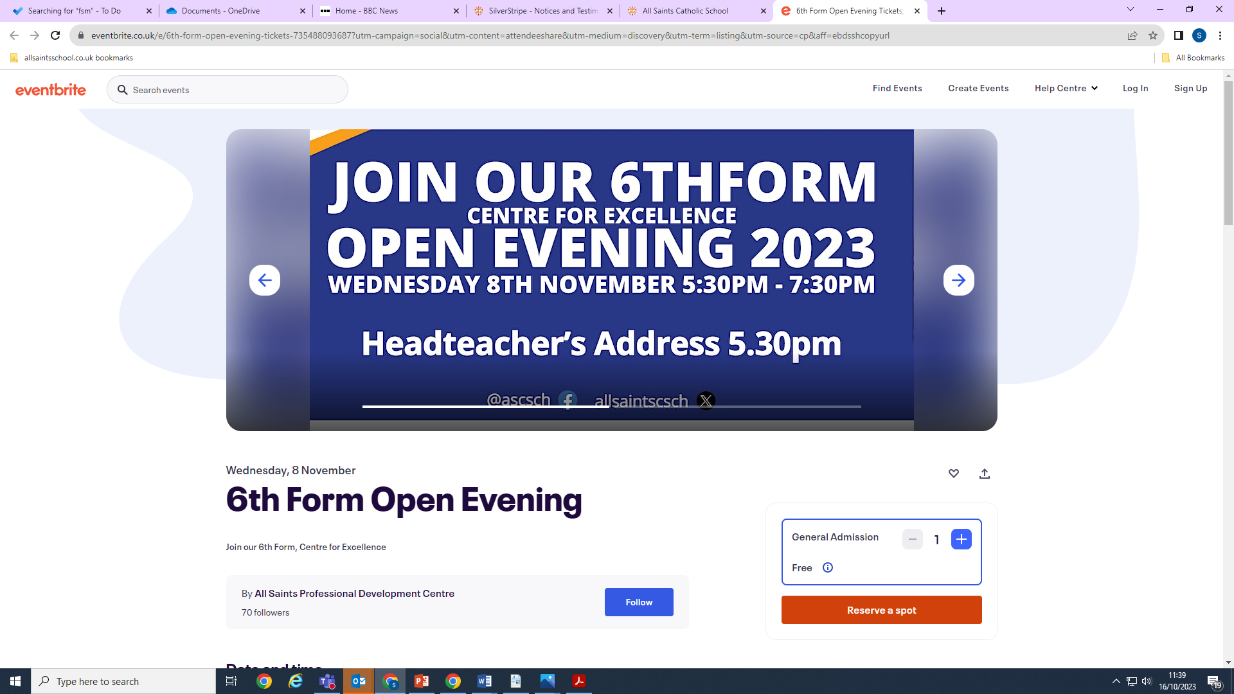Click the carousel progress bar

coord(611,406)
